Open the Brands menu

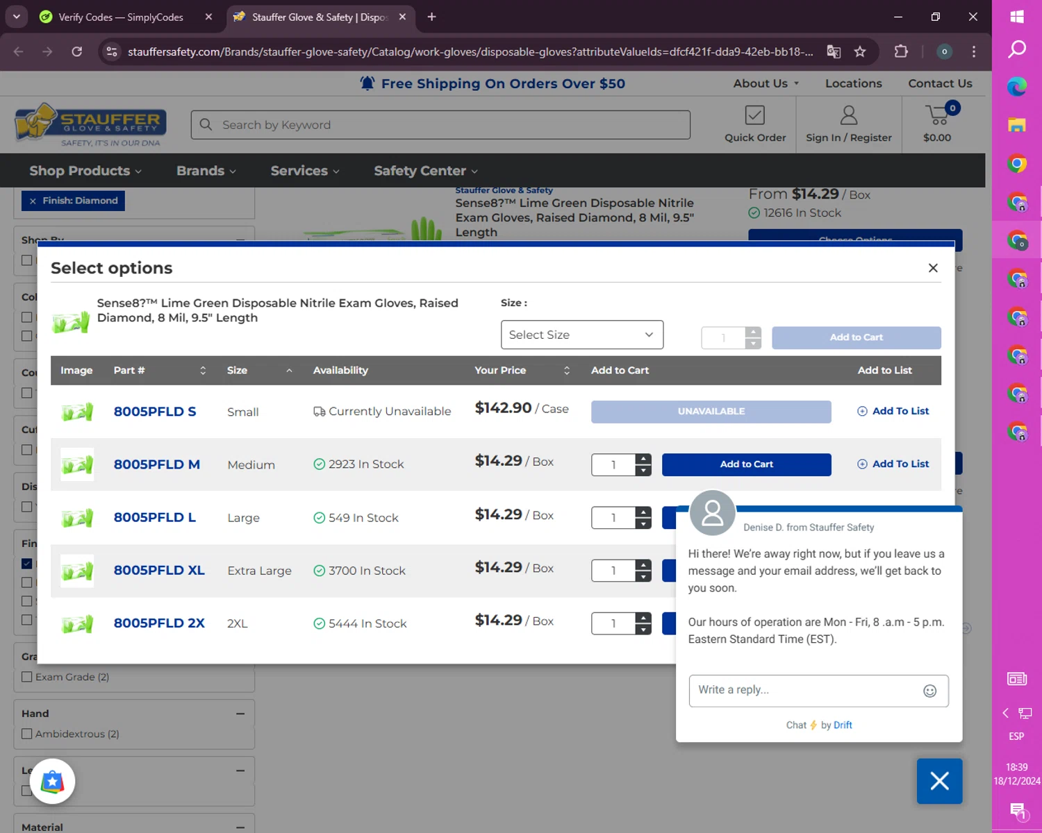[x=206, y=171]
